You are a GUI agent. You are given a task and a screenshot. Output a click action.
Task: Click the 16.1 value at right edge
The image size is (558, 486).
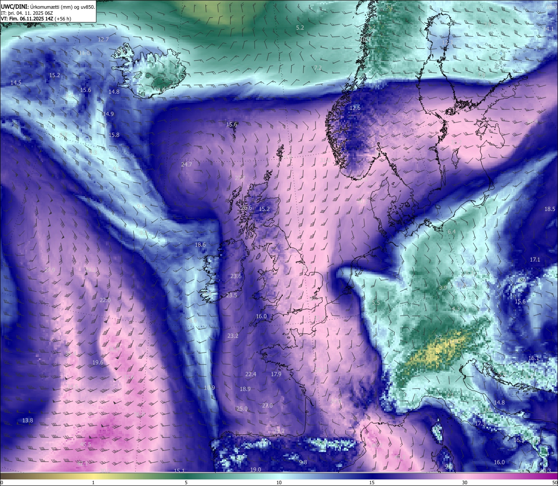(x=534, y=358)
